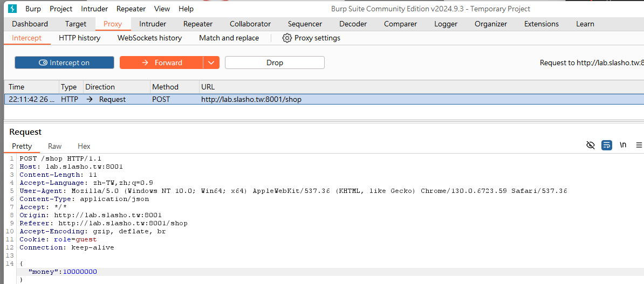
Task: Click the Burp Suite lightning logo icon
Action: click(13, 9)
